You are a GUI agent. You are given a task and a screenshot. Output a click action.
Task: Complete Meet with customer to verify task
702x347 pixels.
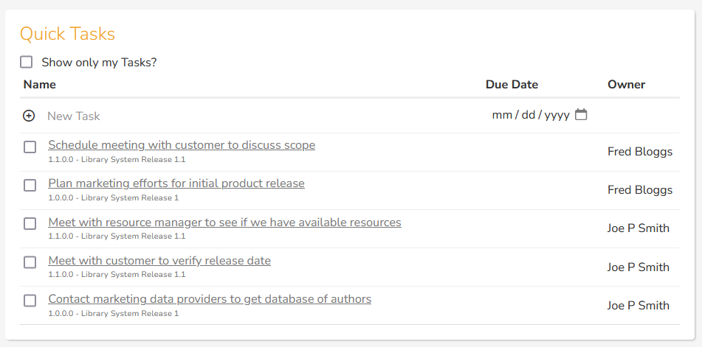tap(30, 262)
